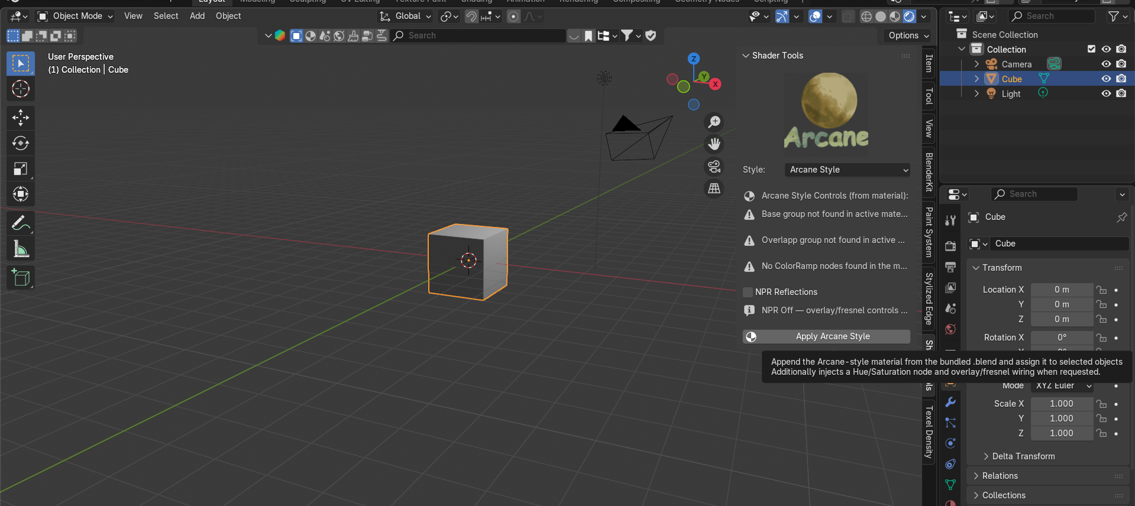Select the Cursor tool in the toolbar
The width and height of the screenshot is (1135, 506).
[21, 89]
